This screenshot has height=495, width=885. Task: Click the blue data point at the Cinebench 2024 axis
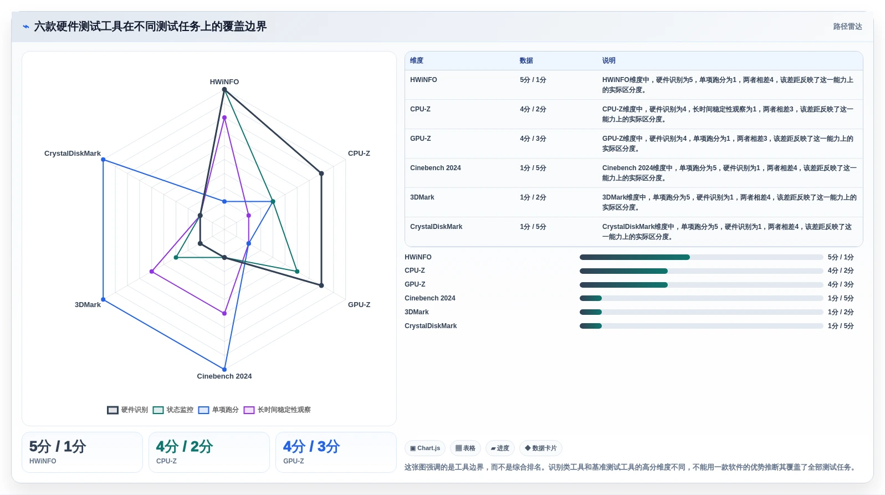(x=224, y=369)
